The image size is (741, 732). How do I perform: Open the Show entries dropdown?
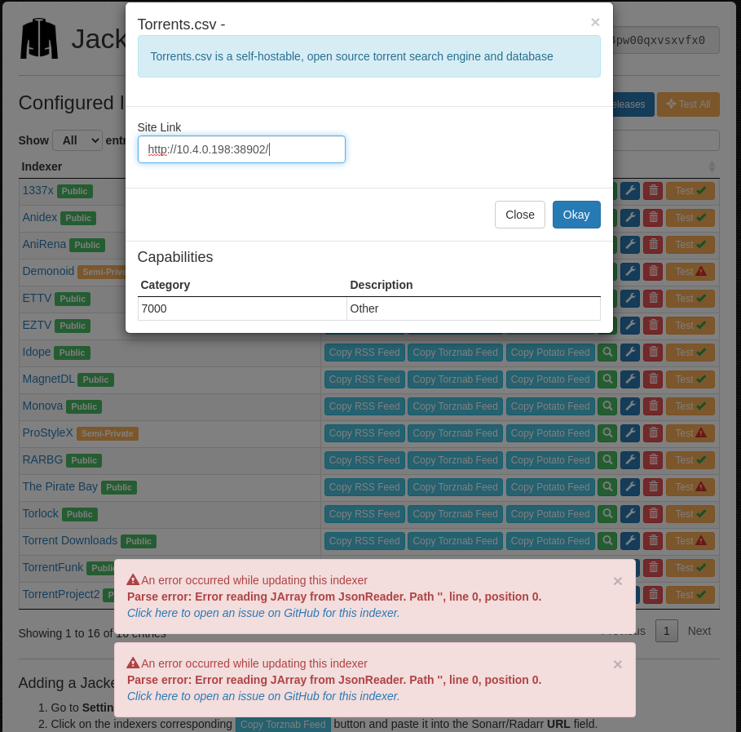coord(77,140)
